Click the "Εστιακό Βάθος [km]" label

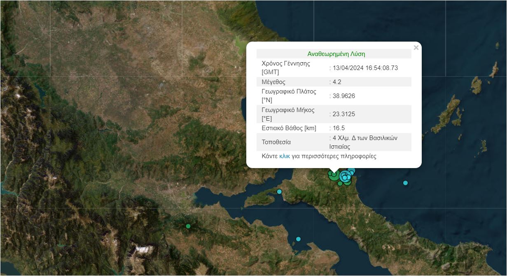[x=289, y=128]
